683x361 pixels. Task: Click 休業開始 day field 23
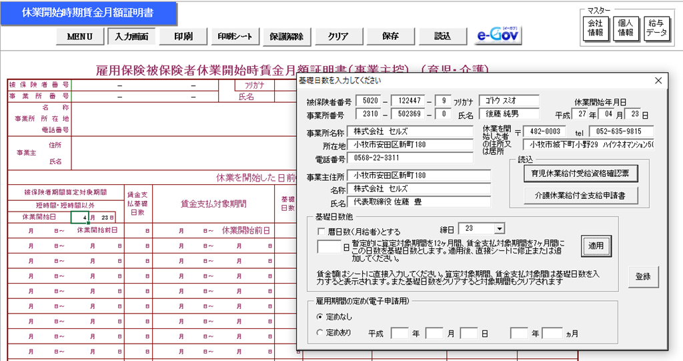pos(633,114)
